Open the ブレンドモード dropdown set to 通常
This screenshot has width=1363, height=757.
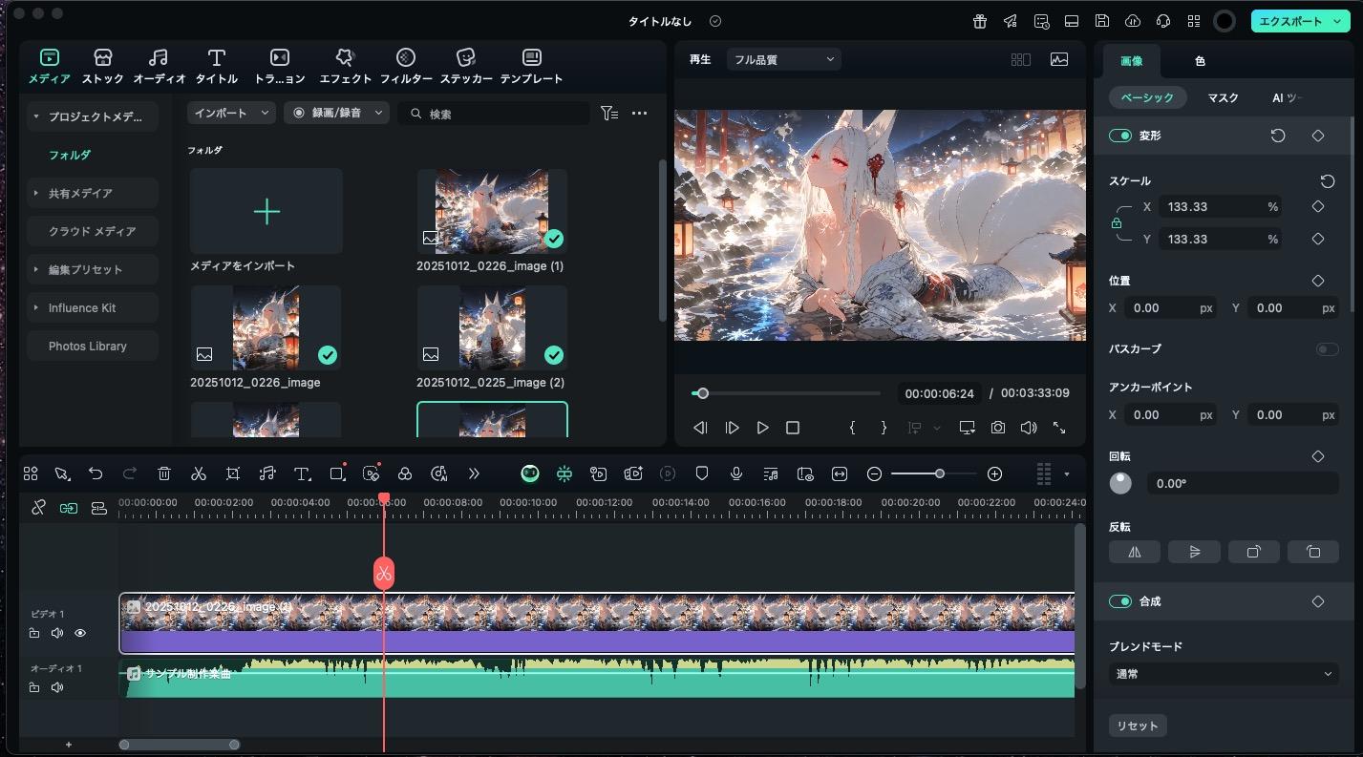[x=1225, y=673]
